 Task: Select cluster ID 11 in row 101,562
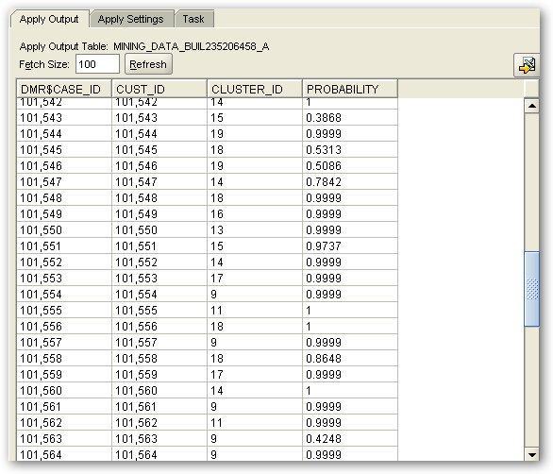[x=254, y=422]
